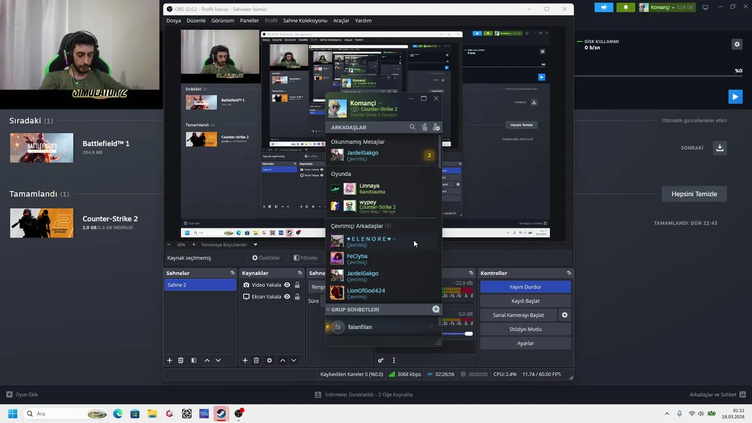The image size is (752, 423).
Task: Open the audio mixer three-dot menu
Action: click(394, 360)
